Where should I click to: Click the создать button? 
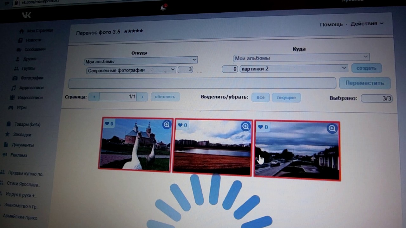pyautogui.click(x=366, y=68)
